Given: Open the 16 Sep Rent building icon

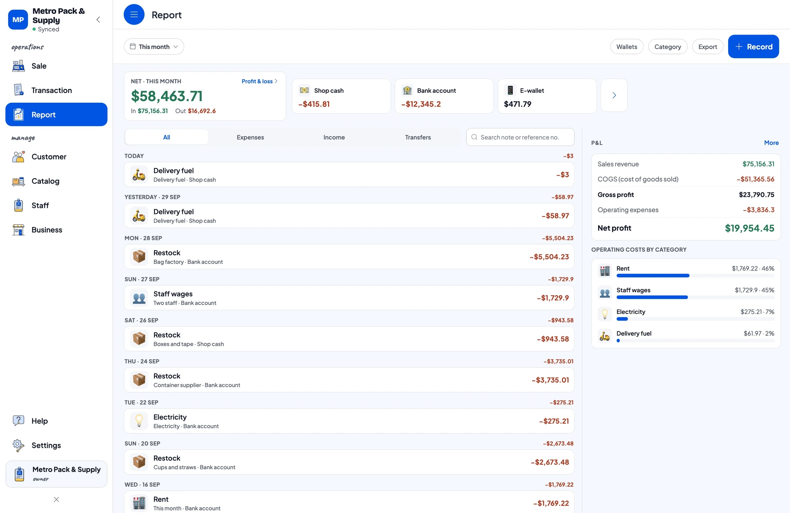Looking at the screenshot, I should pyautogui.click(x=139, y=503).
